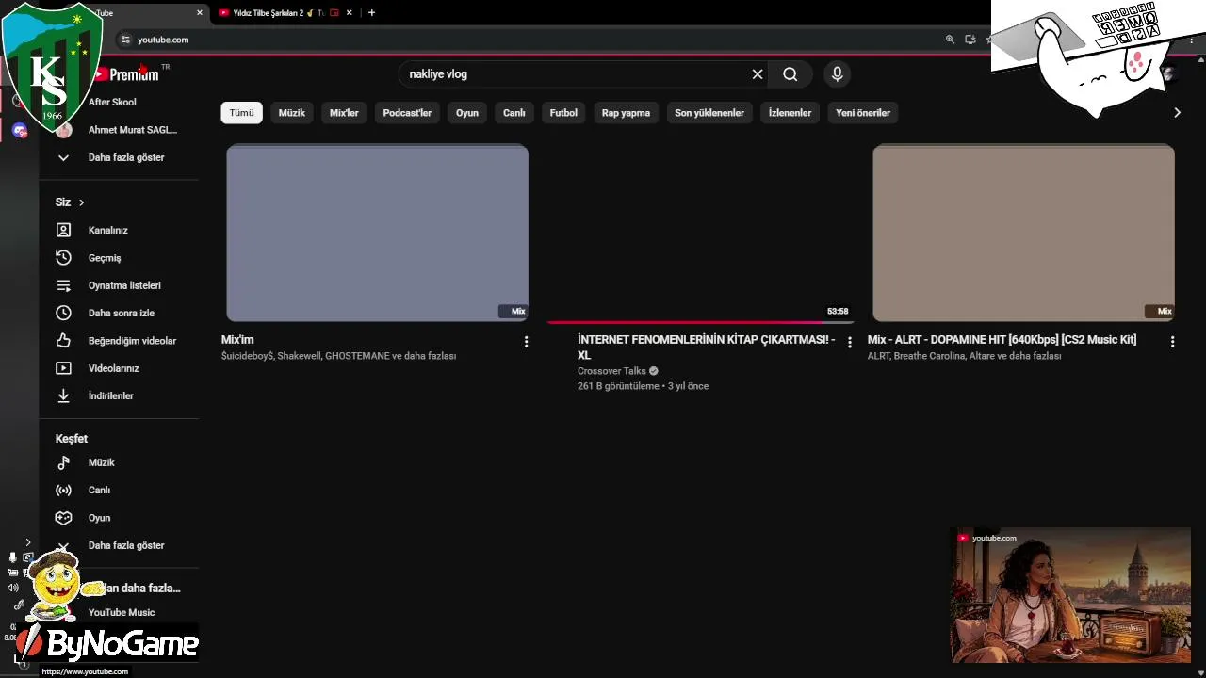This screenshot has width=1206, height=678.
Task: Select the İzlenenler filter chip
Action: [790, 113]
